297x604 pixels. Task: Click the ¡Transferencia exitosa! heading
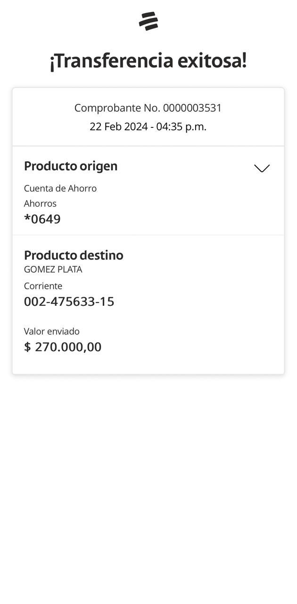(x=148, y=61)
